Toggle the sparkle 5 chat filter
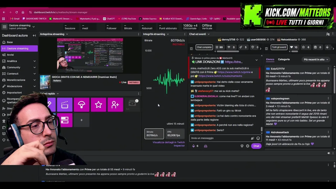 [x=243, y=47]
